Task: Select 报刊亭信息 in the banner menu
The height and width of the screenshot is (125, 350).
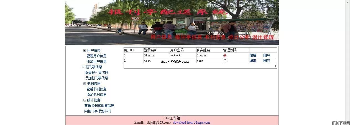Action: (x=188, y=37)
